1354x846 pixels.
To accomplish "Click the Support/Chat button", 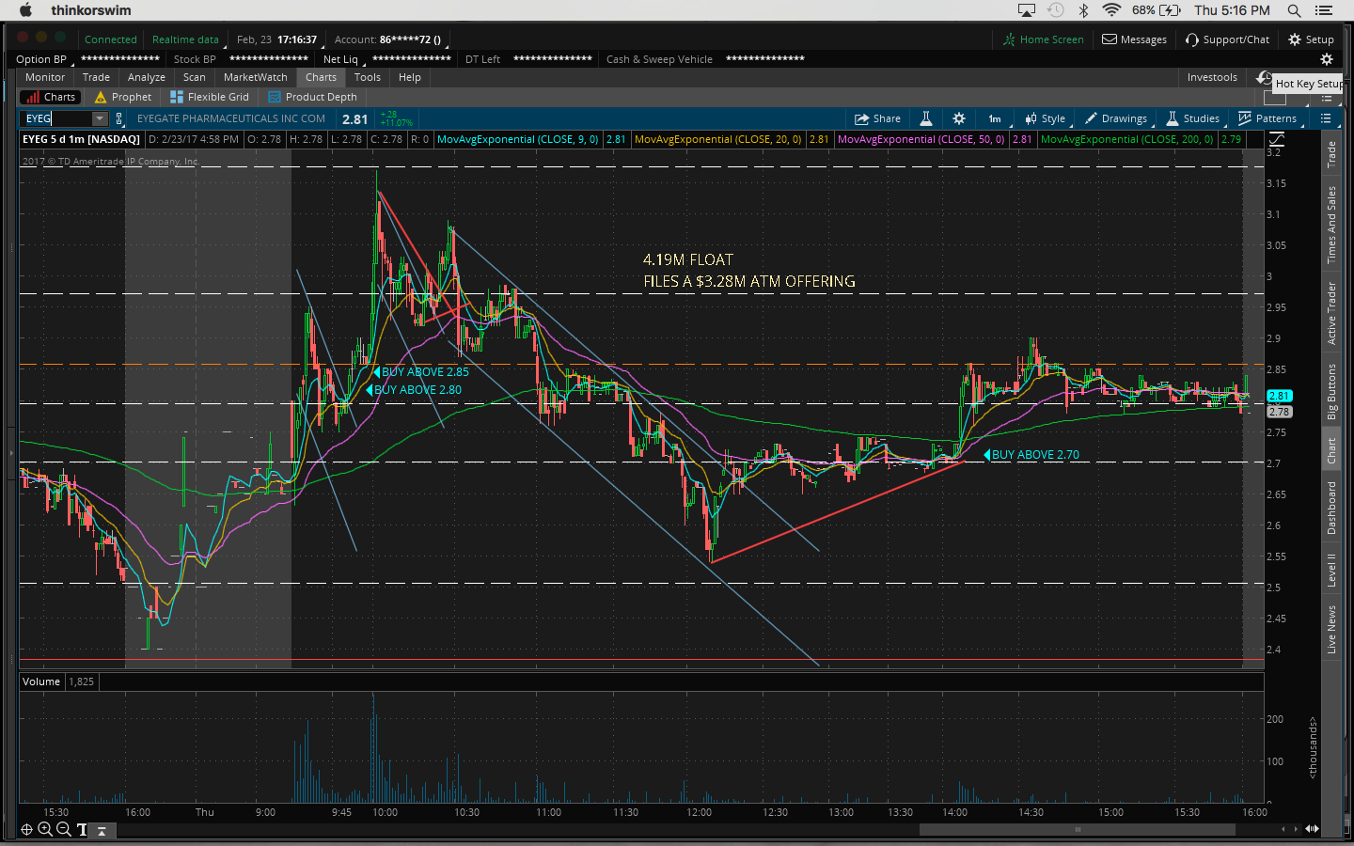I will pos(1227,39).
